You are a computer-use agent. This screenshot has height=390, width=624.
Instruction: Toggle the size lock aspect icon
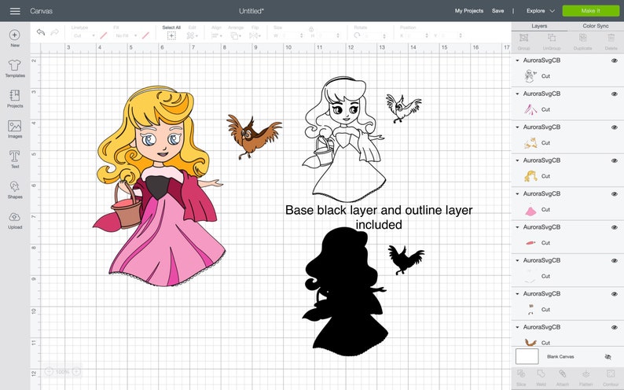coord(311,29)
